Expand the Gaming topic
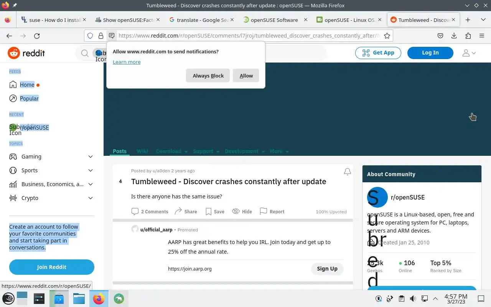 (91, 157)
